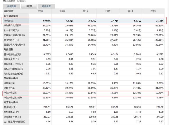Click the 2015 column header
Viewport: 169px width, 125px height.
(108, 11)
